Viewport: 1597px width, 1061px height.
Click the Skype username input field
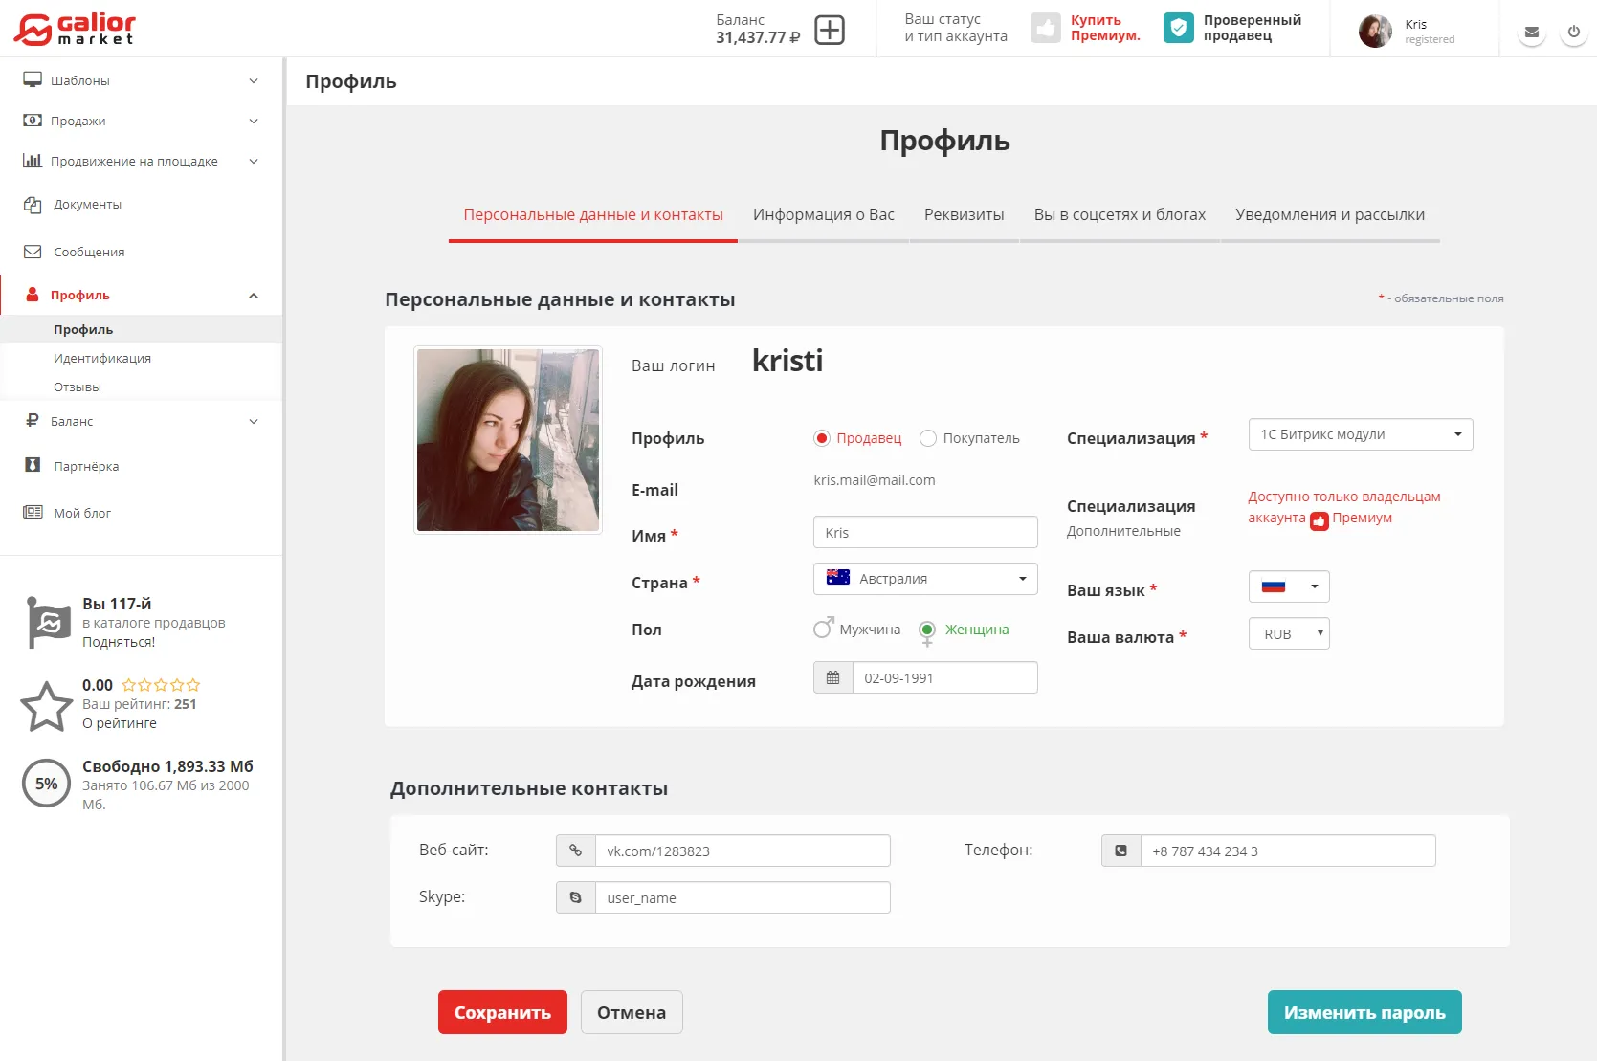742,898
